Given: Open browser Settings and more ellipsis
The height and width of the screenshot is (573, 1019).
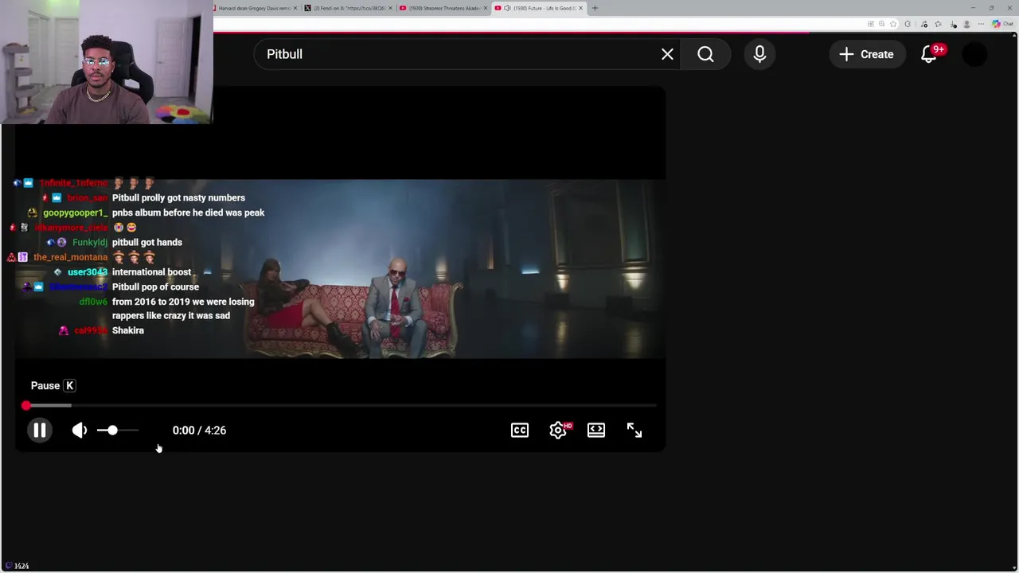Looking at the screenshot, I should coord(981,24).
